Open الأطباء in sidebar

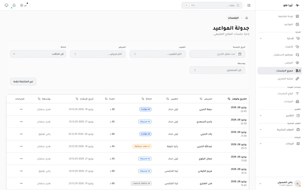pos(280,47)
